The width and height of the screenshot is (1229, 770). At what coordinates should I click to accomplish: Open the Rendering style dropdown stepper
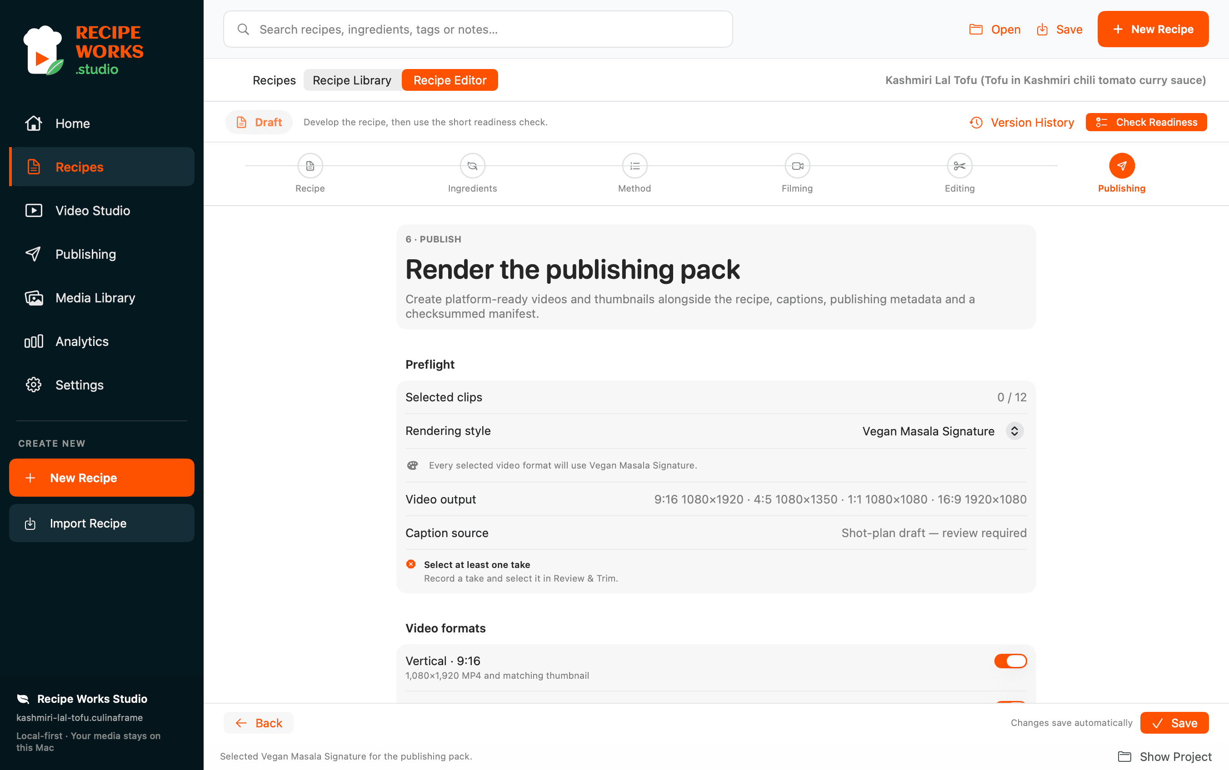click(1014, 431)
